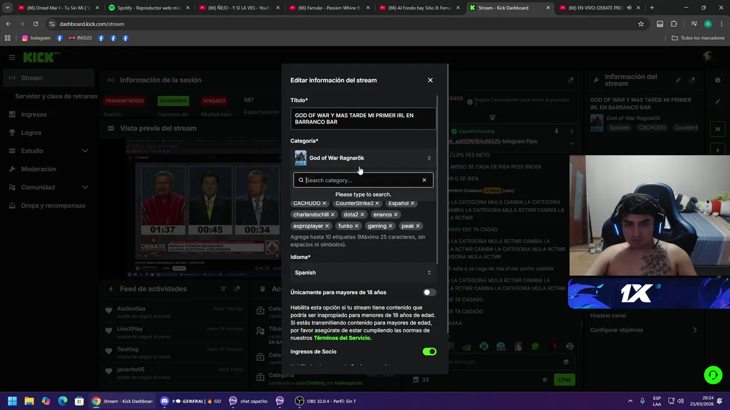
Task: Show hidden system tray icons
Action: pos(630,401)
